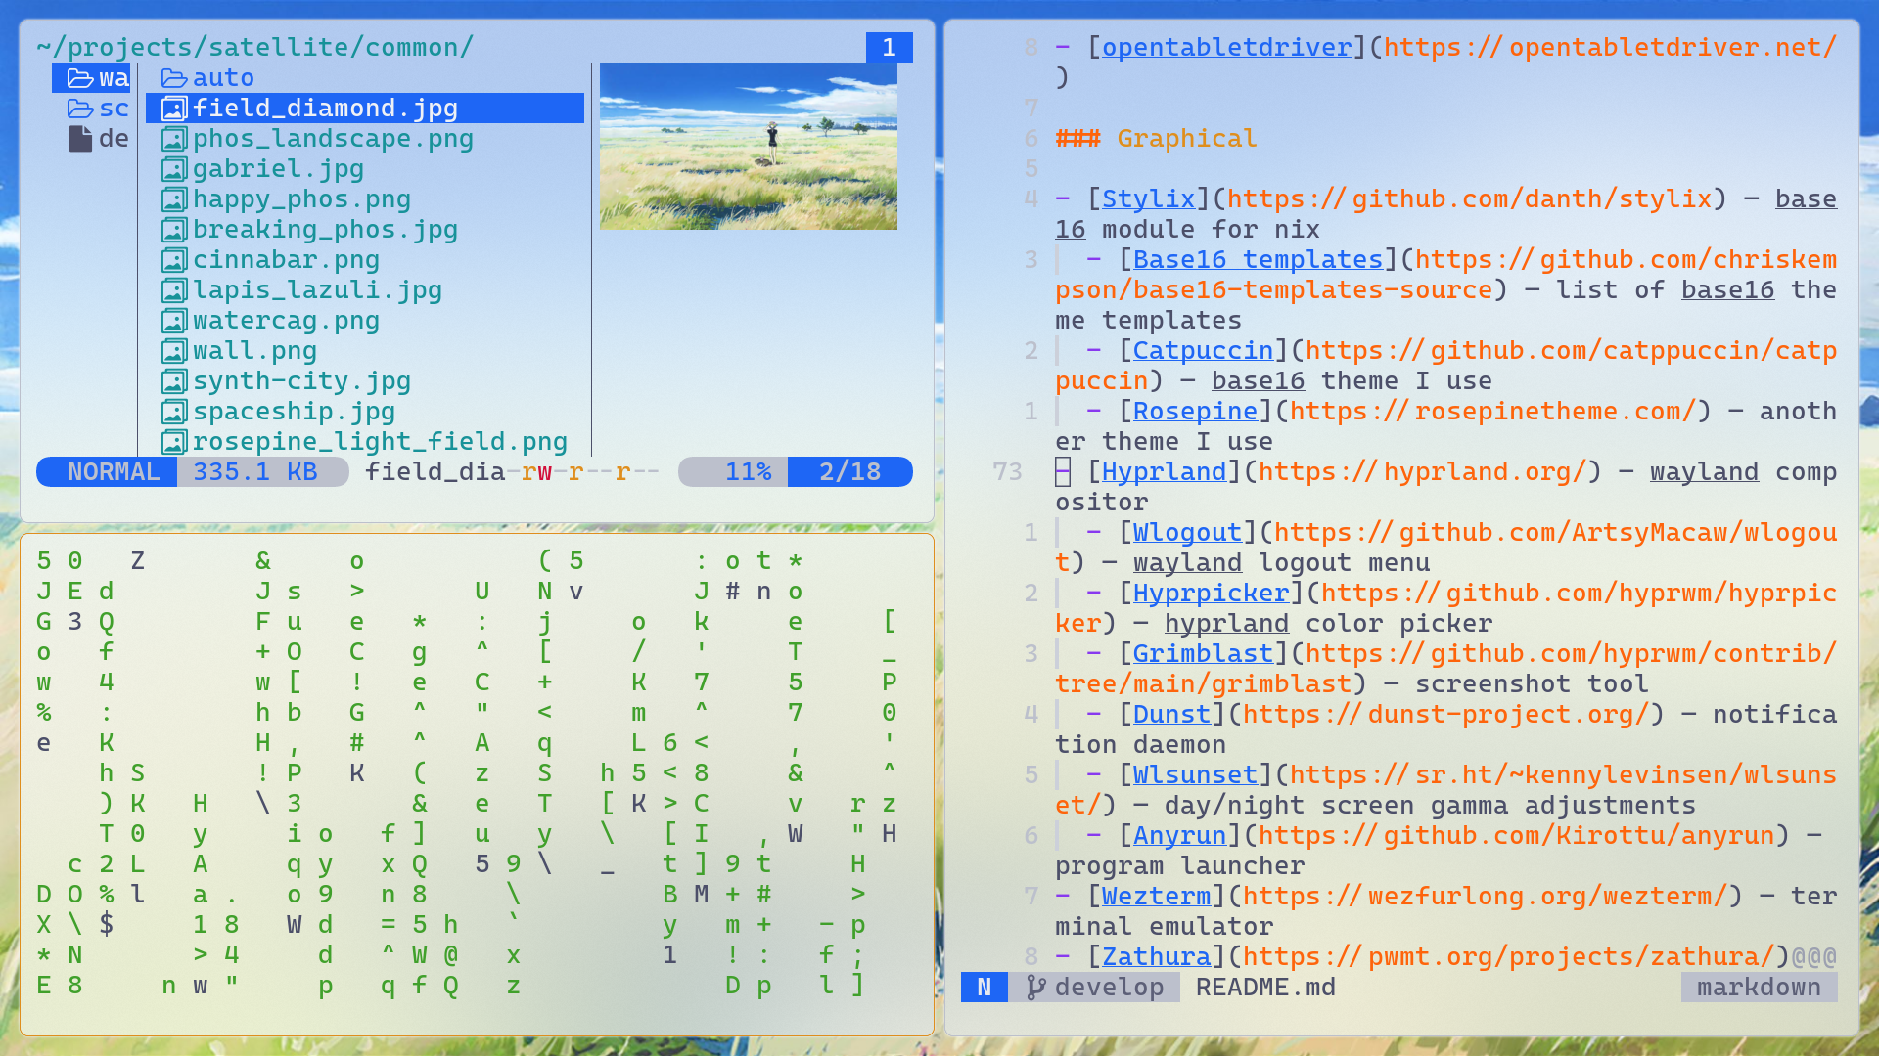
Task: Select cinnabar.png in the file list
Action: [x=286, y=260]
